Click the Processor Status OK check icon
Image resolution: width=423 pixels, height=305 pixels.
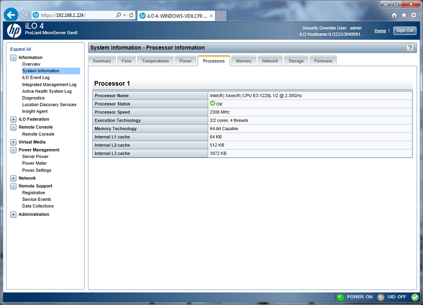tap(212, 104)
